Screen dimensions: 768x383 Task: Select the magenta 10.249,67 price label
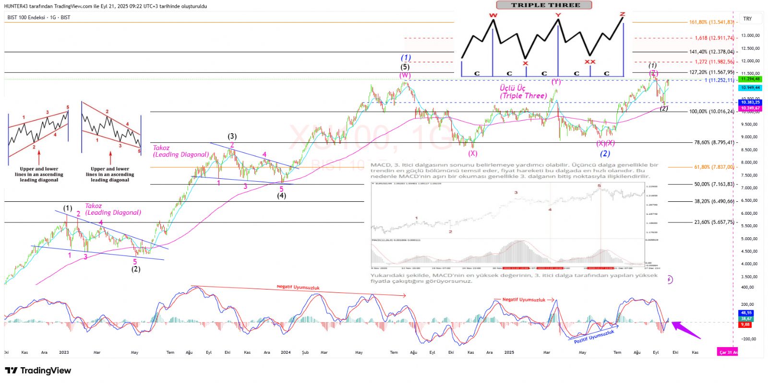(x=750, y=108)
